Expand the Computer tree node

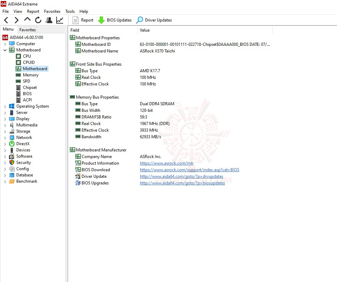[x=5, y=44]
